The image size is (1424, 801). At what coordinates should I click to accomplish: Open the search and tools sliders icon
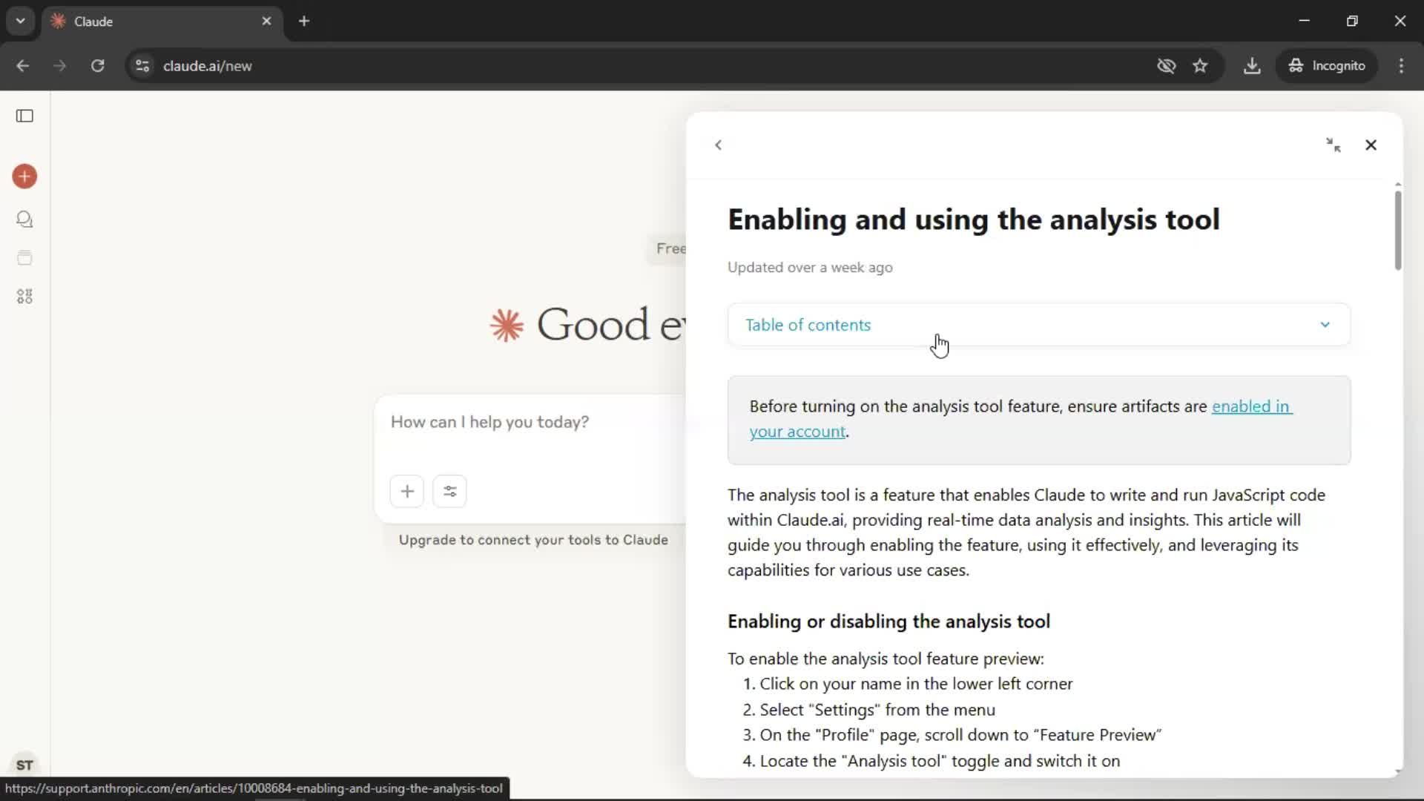pyautogui.click(x=450, y=491)
